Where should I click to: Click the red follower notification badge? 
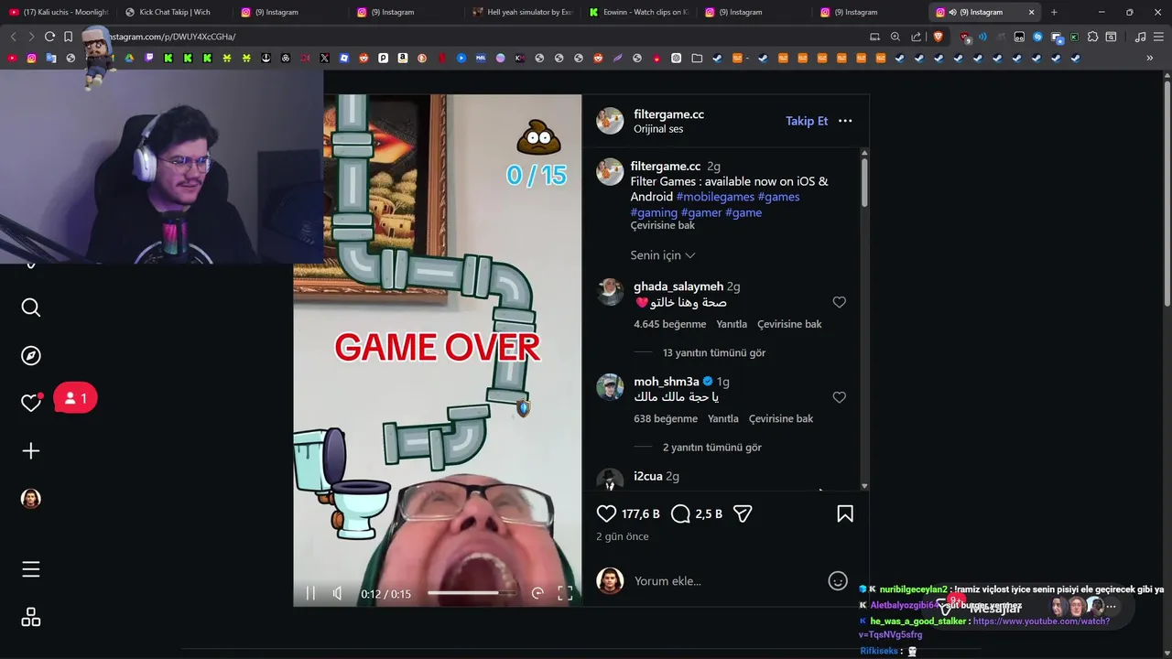tap(75, 398)
